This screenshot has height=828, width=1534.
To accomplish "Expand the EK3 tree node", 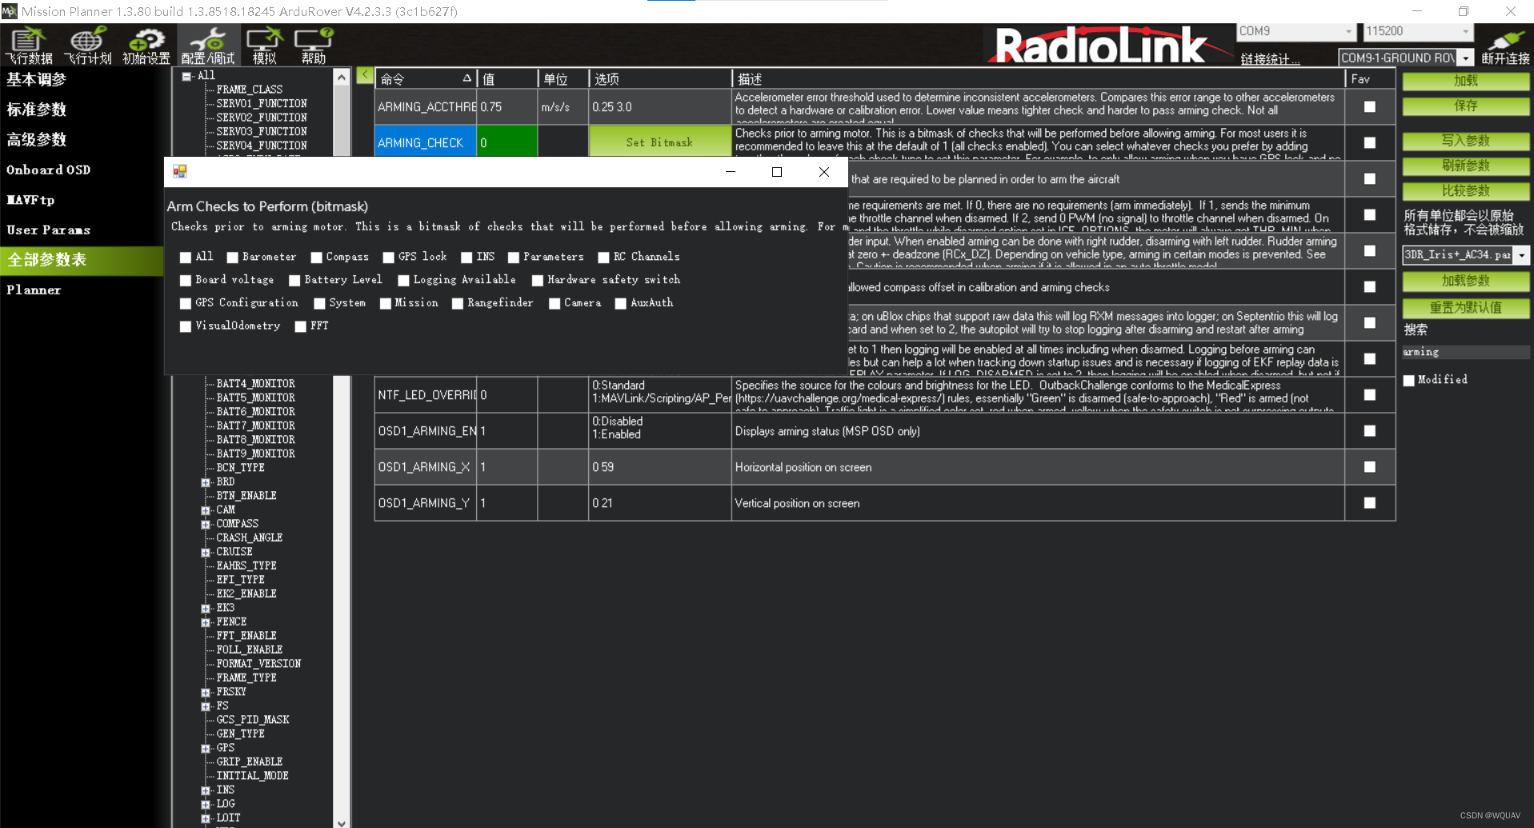I will tap(206, 609).
